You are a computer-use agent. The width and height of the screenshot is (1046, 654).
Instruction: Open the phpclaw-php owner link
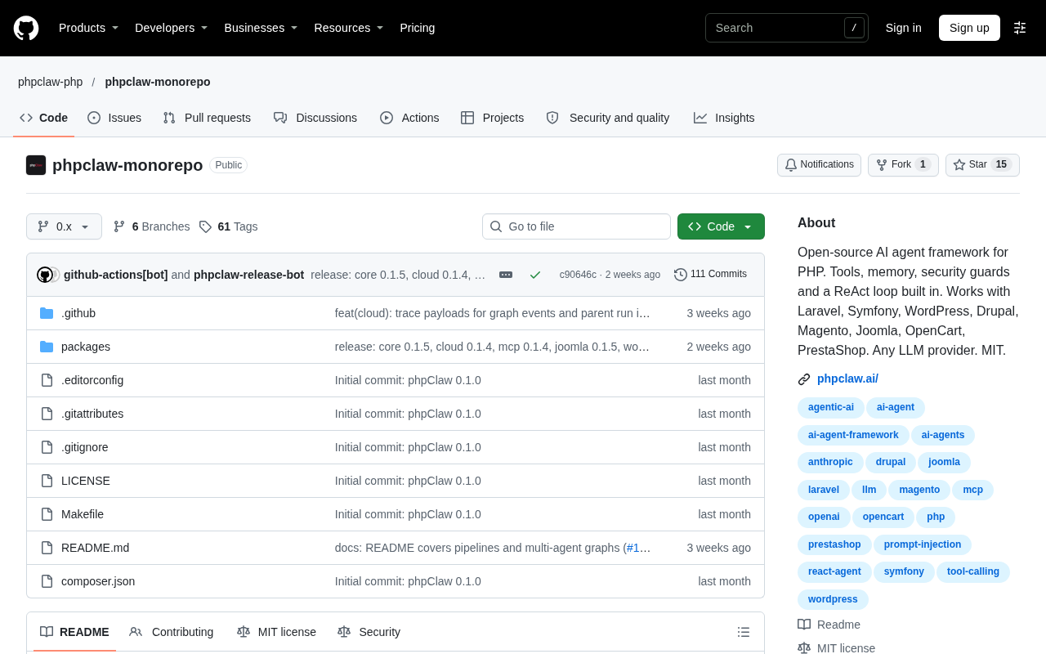(51, 82)
